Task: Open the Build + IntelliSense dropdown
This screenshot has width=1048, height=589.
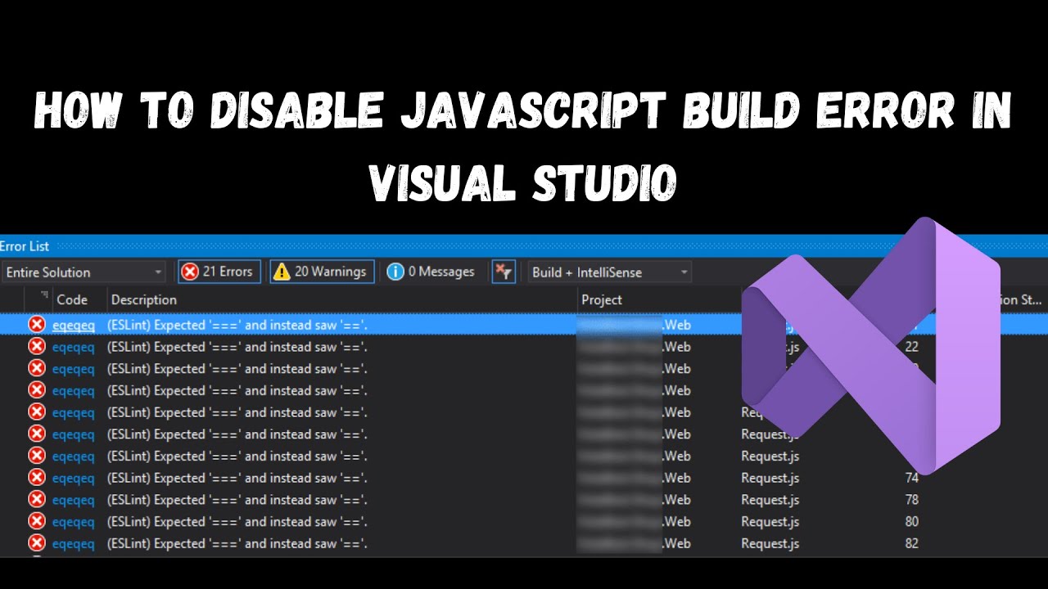Action: [x=609, y=272]
